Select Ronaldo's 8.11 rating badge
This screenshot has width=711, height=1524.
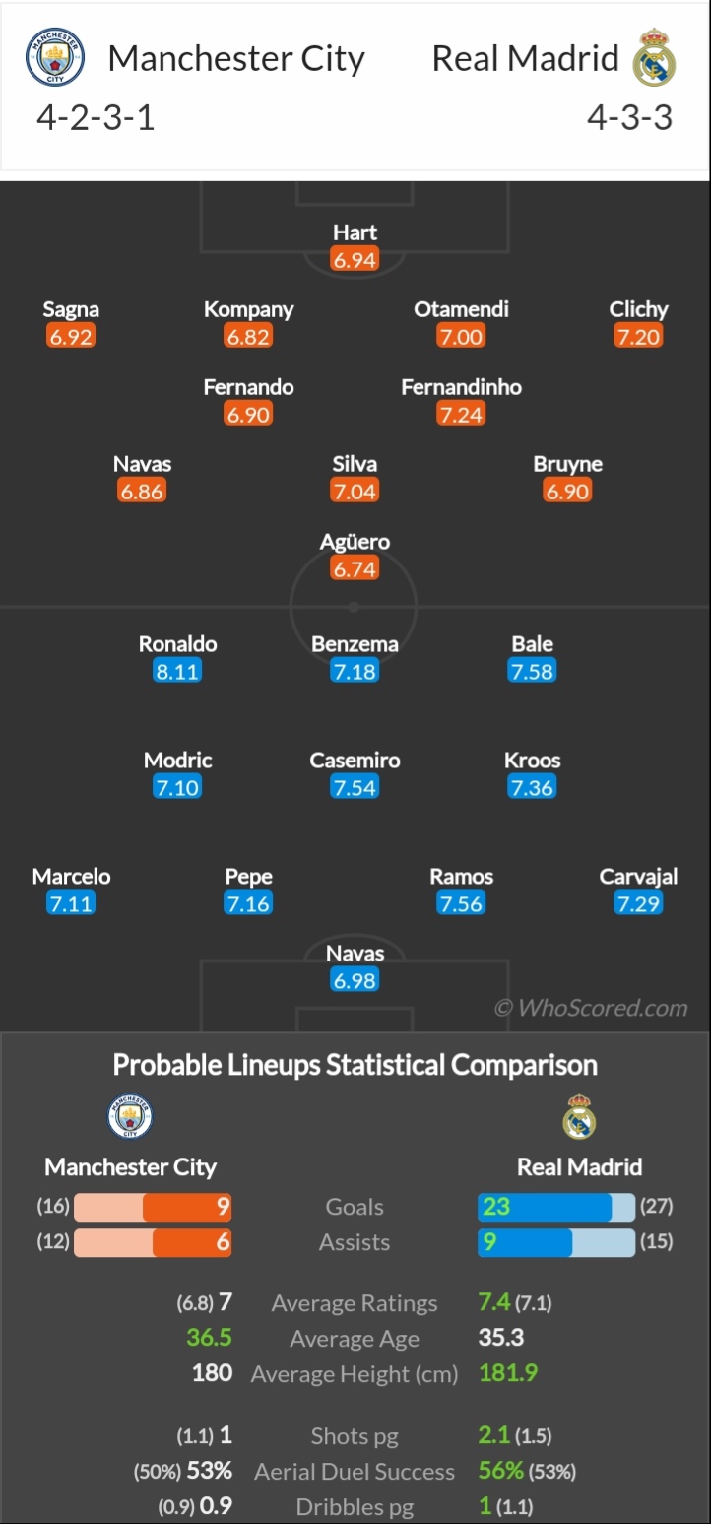[177, 672]
